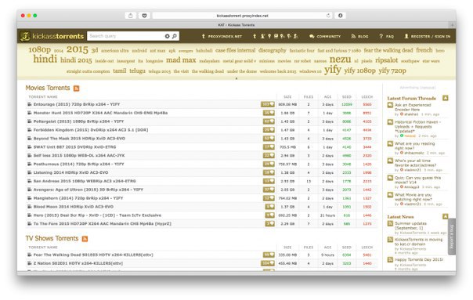This screenshot has height=300, width=473.
Task: Click the '1080p' tag
Action: pyautogui.click(x=39, y=49)
